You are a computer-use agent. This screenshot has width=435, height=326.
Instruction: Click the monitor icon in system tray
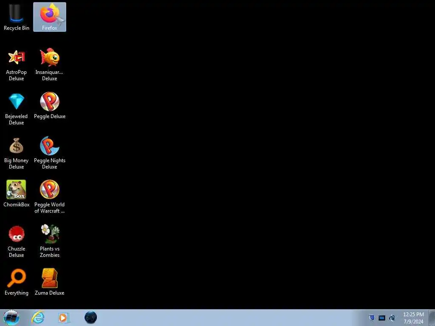tap(382, 318)
